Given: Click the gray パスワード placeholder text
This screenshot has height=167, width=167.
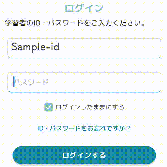Looking at the screenshot, I should click(32, 82).
